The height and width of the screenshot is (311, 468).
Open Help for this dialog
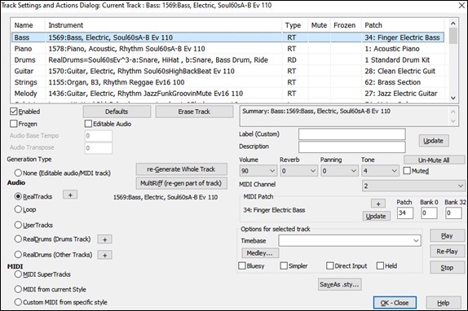tap(444, 303)
